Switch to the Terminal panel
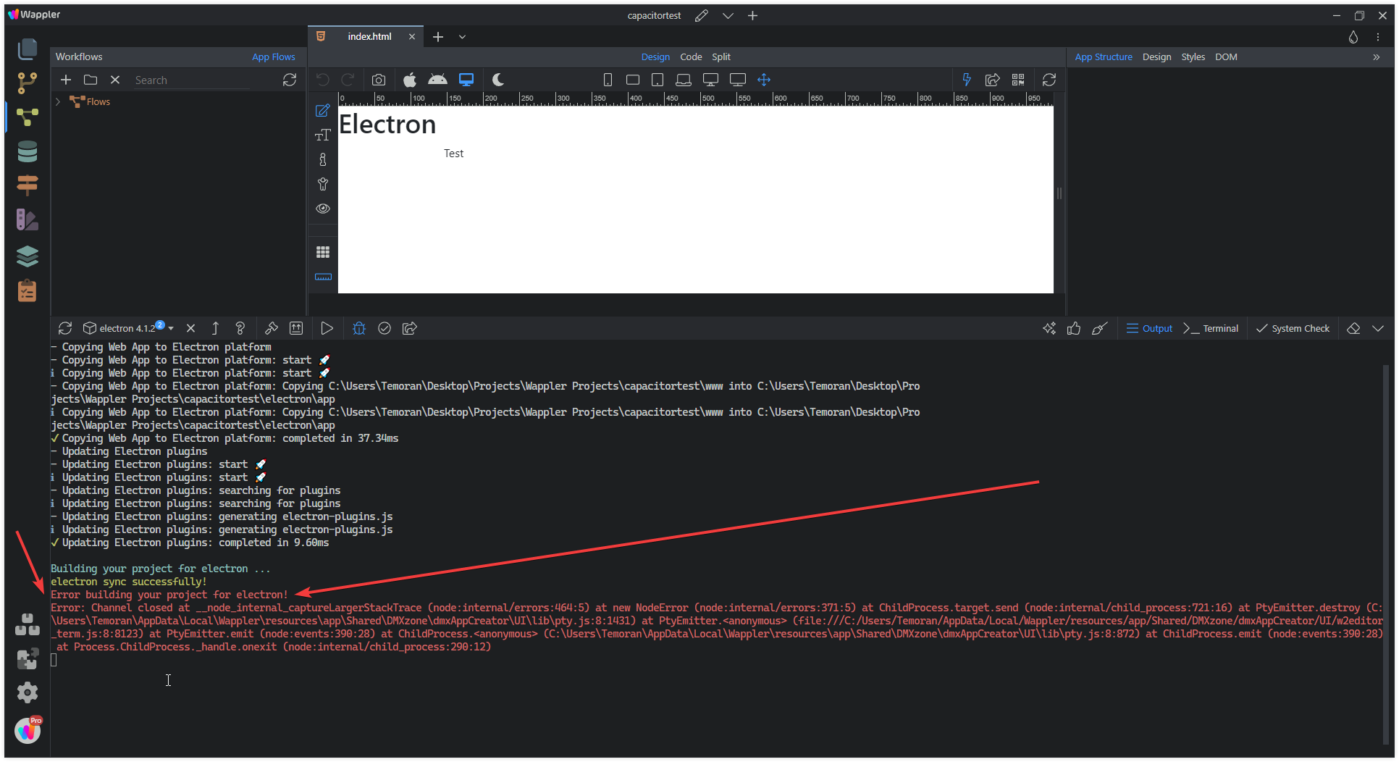This screenshot has height=762, width=1399. [x=1211, y=328]
